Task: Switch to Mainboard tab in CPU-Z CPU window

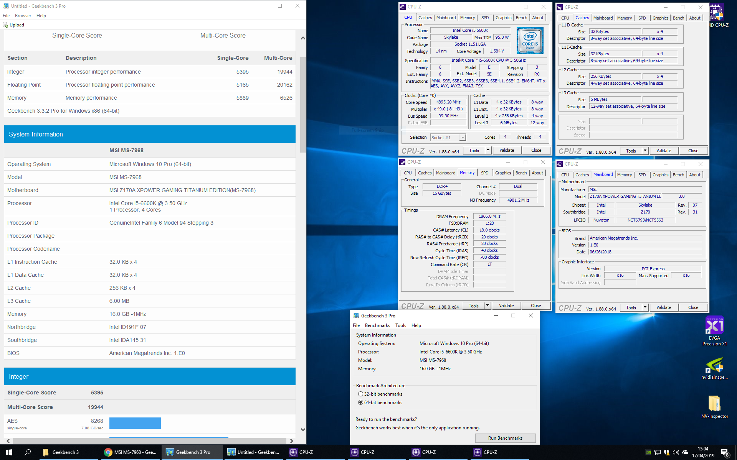Action: point(446,18)
